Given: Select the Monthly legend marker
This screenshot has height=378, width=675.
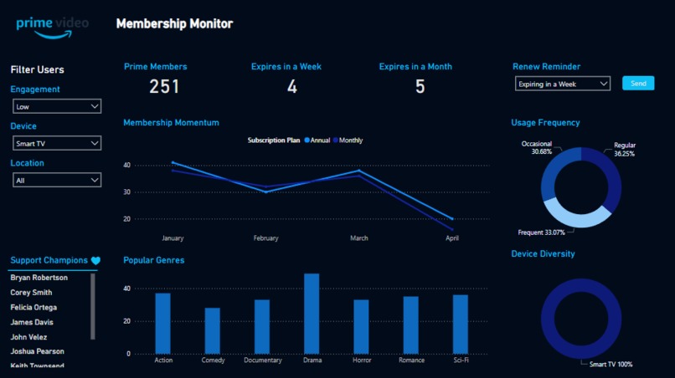Looking at the screenshot, I should pyautogui.click(x=336, y=140).
